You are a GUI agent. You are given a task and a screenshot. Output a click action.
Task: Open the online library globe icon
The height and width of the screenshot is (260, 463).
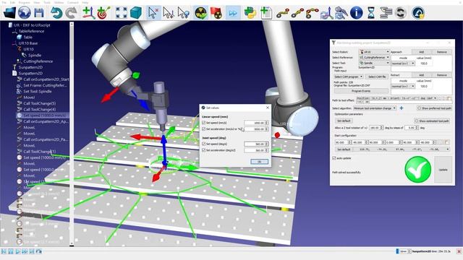click(x=24, y=13)
